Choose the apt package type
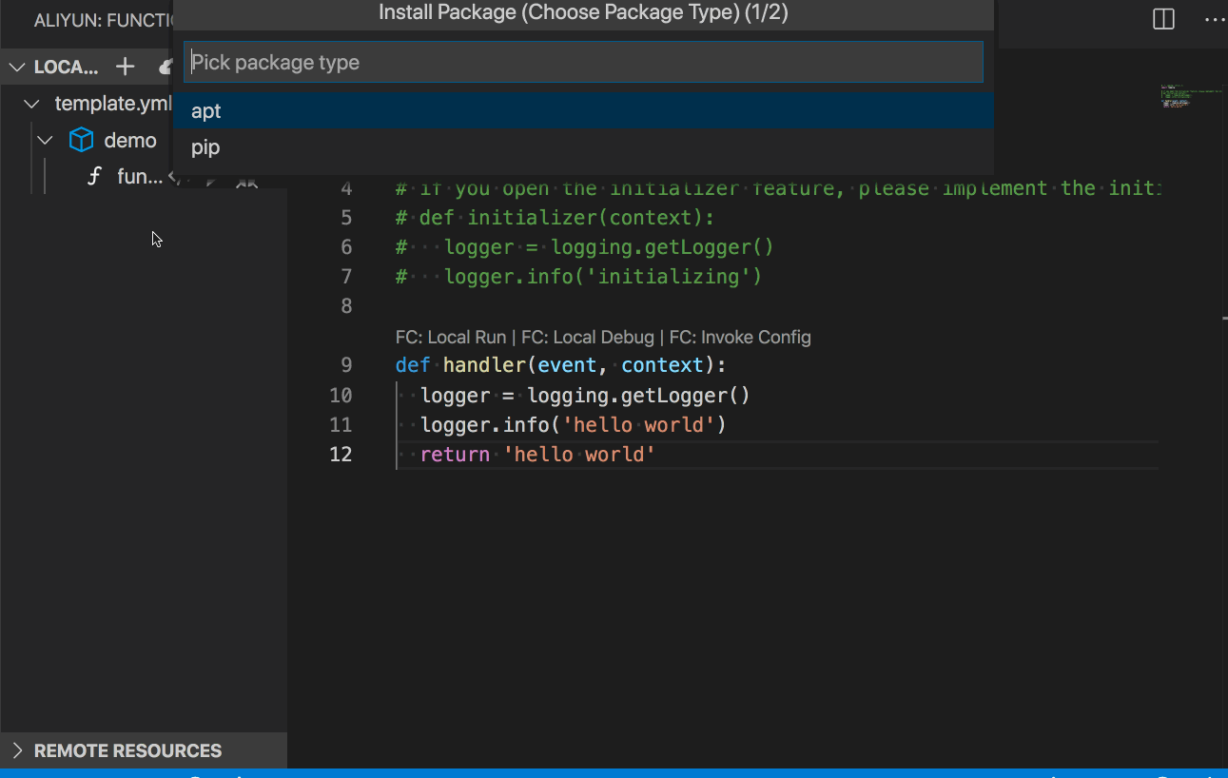 click(x=583, y=110)
